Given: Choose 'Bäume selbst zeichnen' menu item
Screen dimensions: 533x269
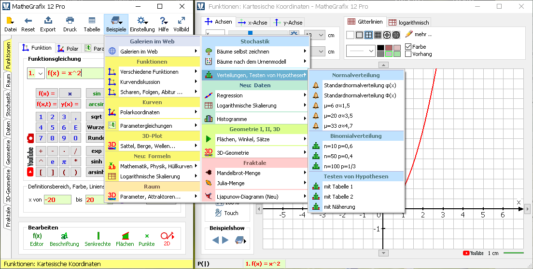Looking at the screenshot, I should point(255,52).
